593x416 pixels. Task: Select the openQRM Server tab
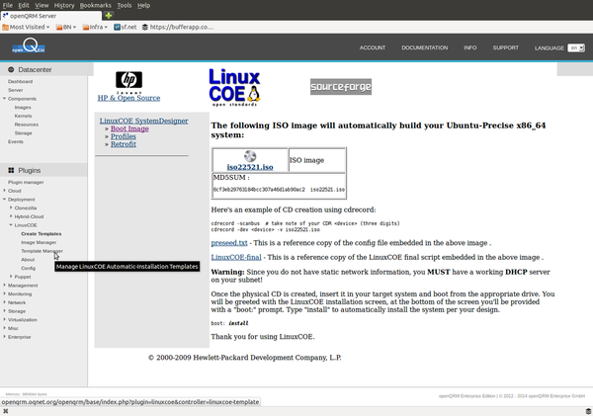coord(50,16)
